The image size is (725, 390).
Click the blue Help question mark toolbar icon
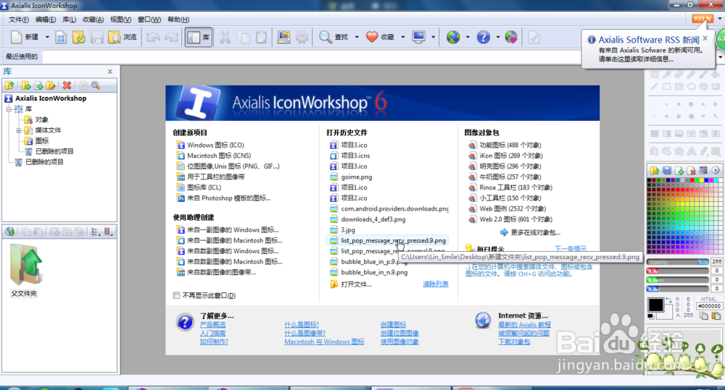coord(483,37)
